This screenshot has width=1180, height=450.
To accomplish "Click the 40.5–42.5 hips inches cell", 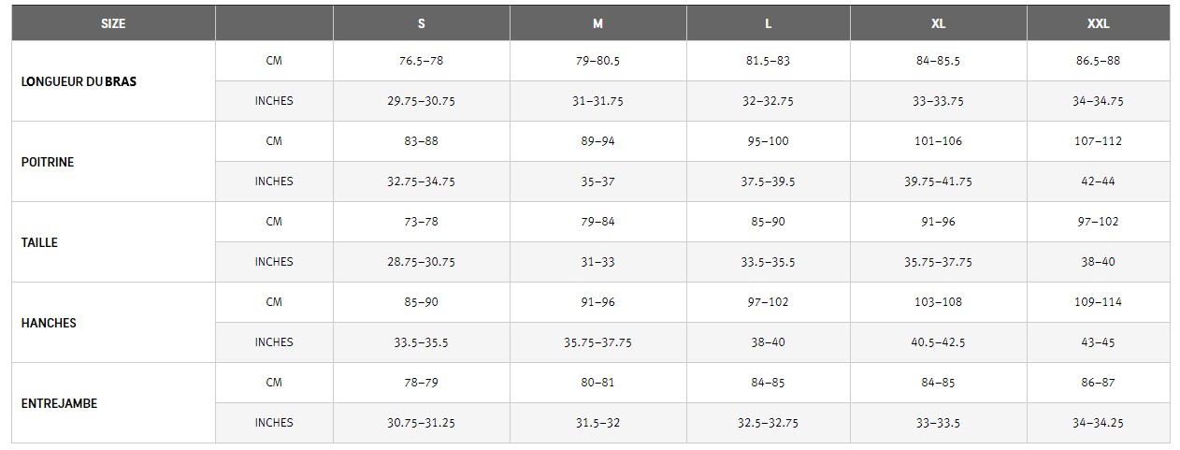I will click(x=938, y=342).
